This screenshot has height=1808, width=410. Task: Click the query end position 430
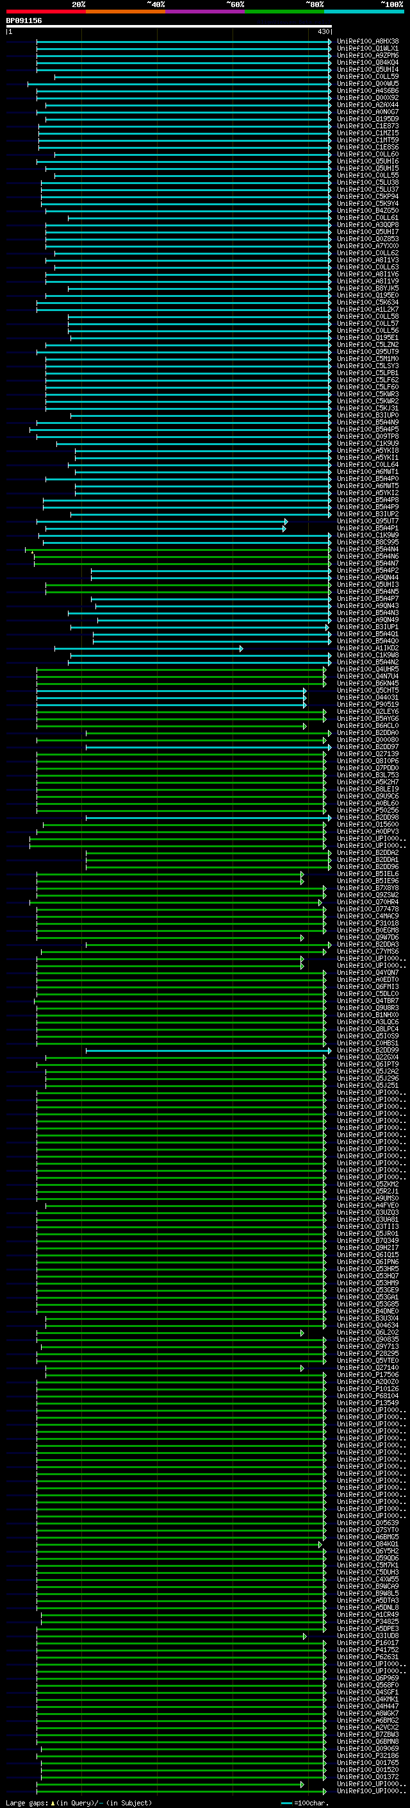click(323, 31)
